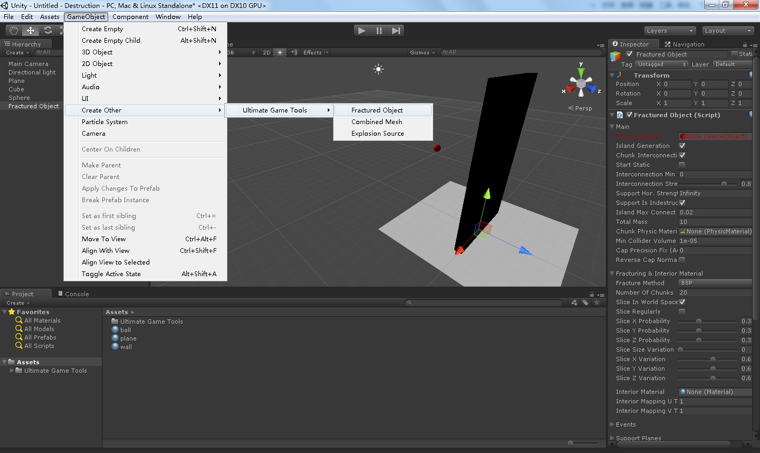Open the Fracture Method BSP dropdown
Image resolution: width=760 pixels, height=453 pixels.
pyautogui.click(x=715, y=283)
